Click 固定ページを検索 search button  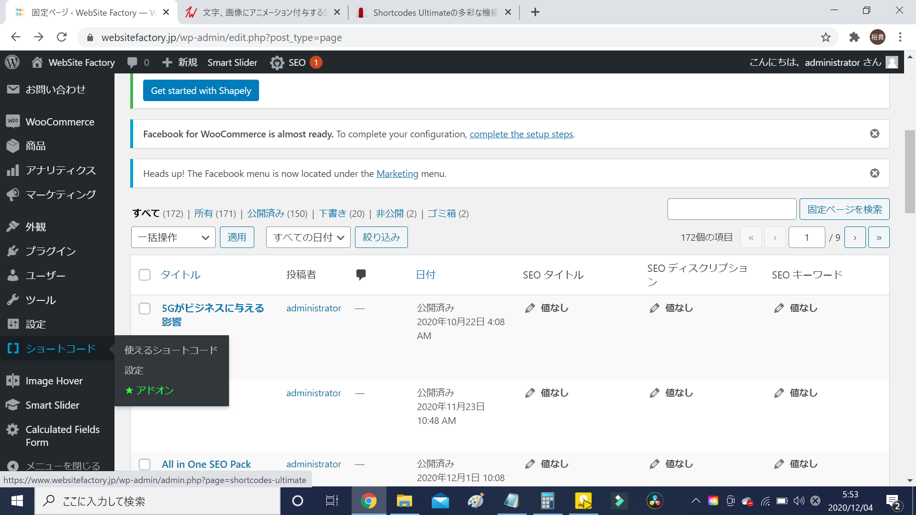[844, 209]
